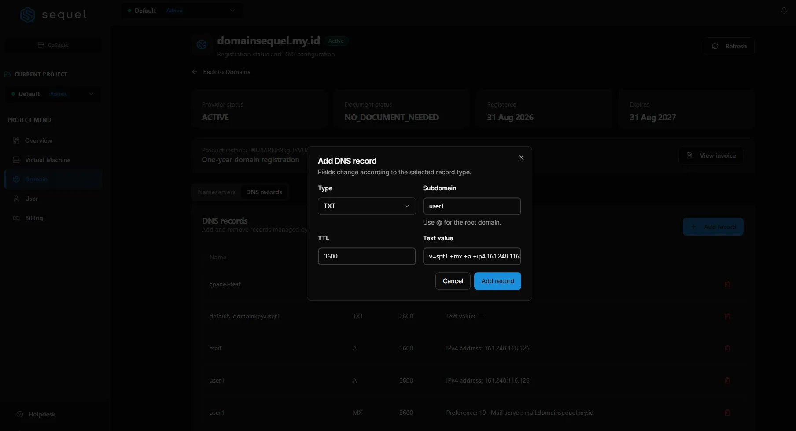The height and width of the screenshot is (431, 796).
Task: Open the notifications bell icon
Action: (x=784, y=11)
